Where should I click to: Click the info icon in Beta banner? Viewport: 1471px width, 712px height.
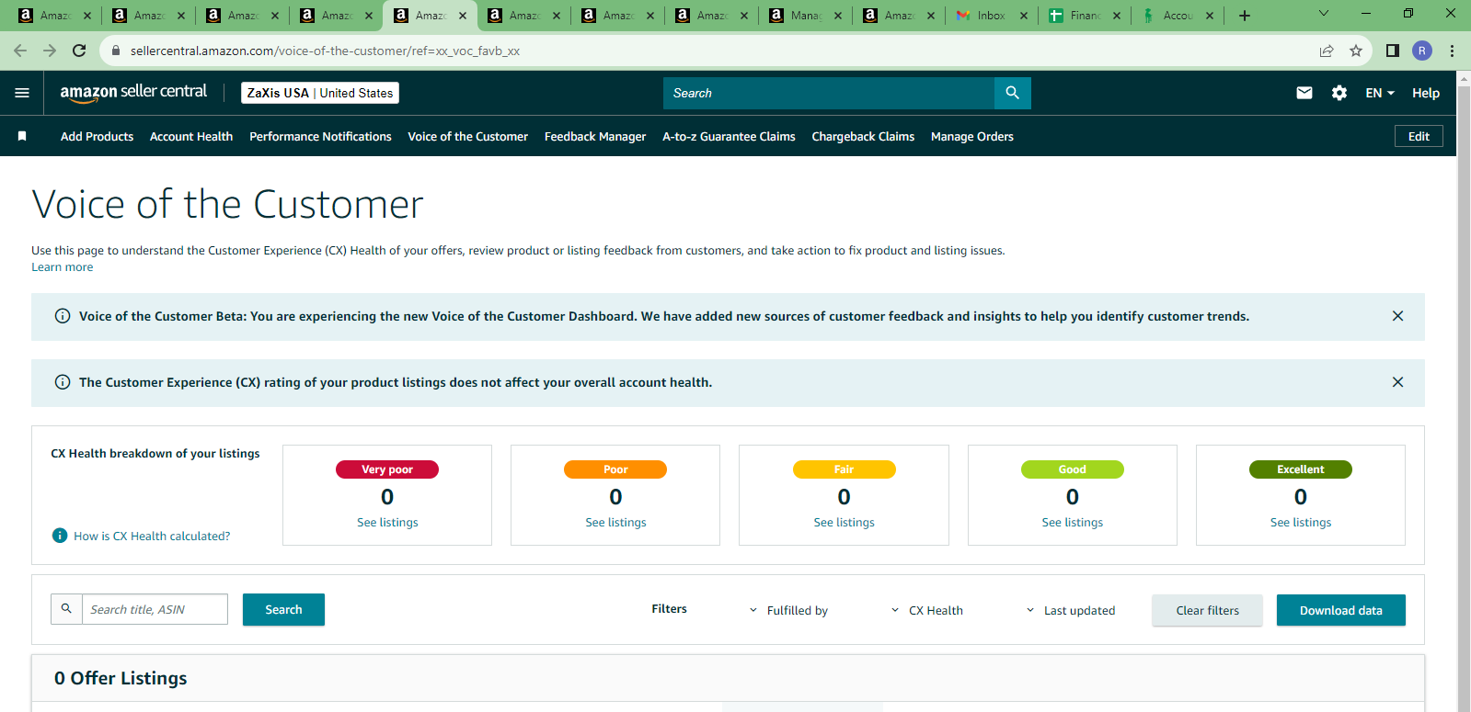[x=63, y=316]
